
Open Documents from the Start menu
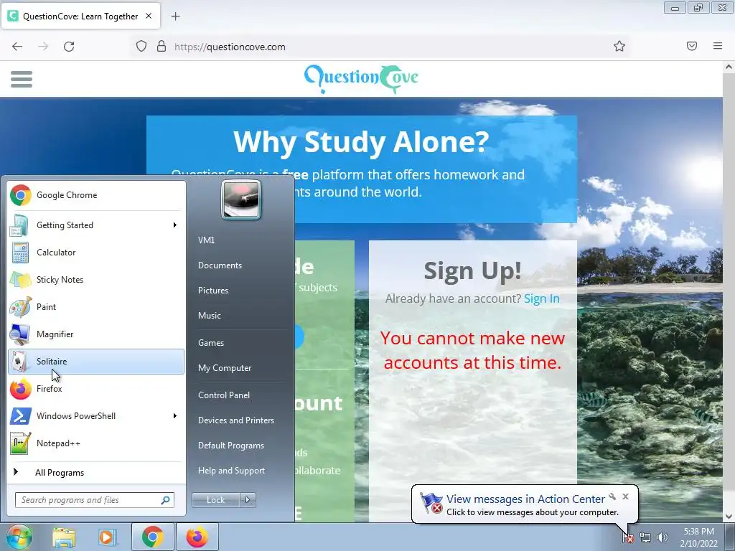pos(220,265)
